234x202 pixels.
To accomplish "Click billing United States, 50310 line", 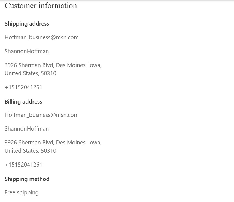I will (x=31, y=151).
